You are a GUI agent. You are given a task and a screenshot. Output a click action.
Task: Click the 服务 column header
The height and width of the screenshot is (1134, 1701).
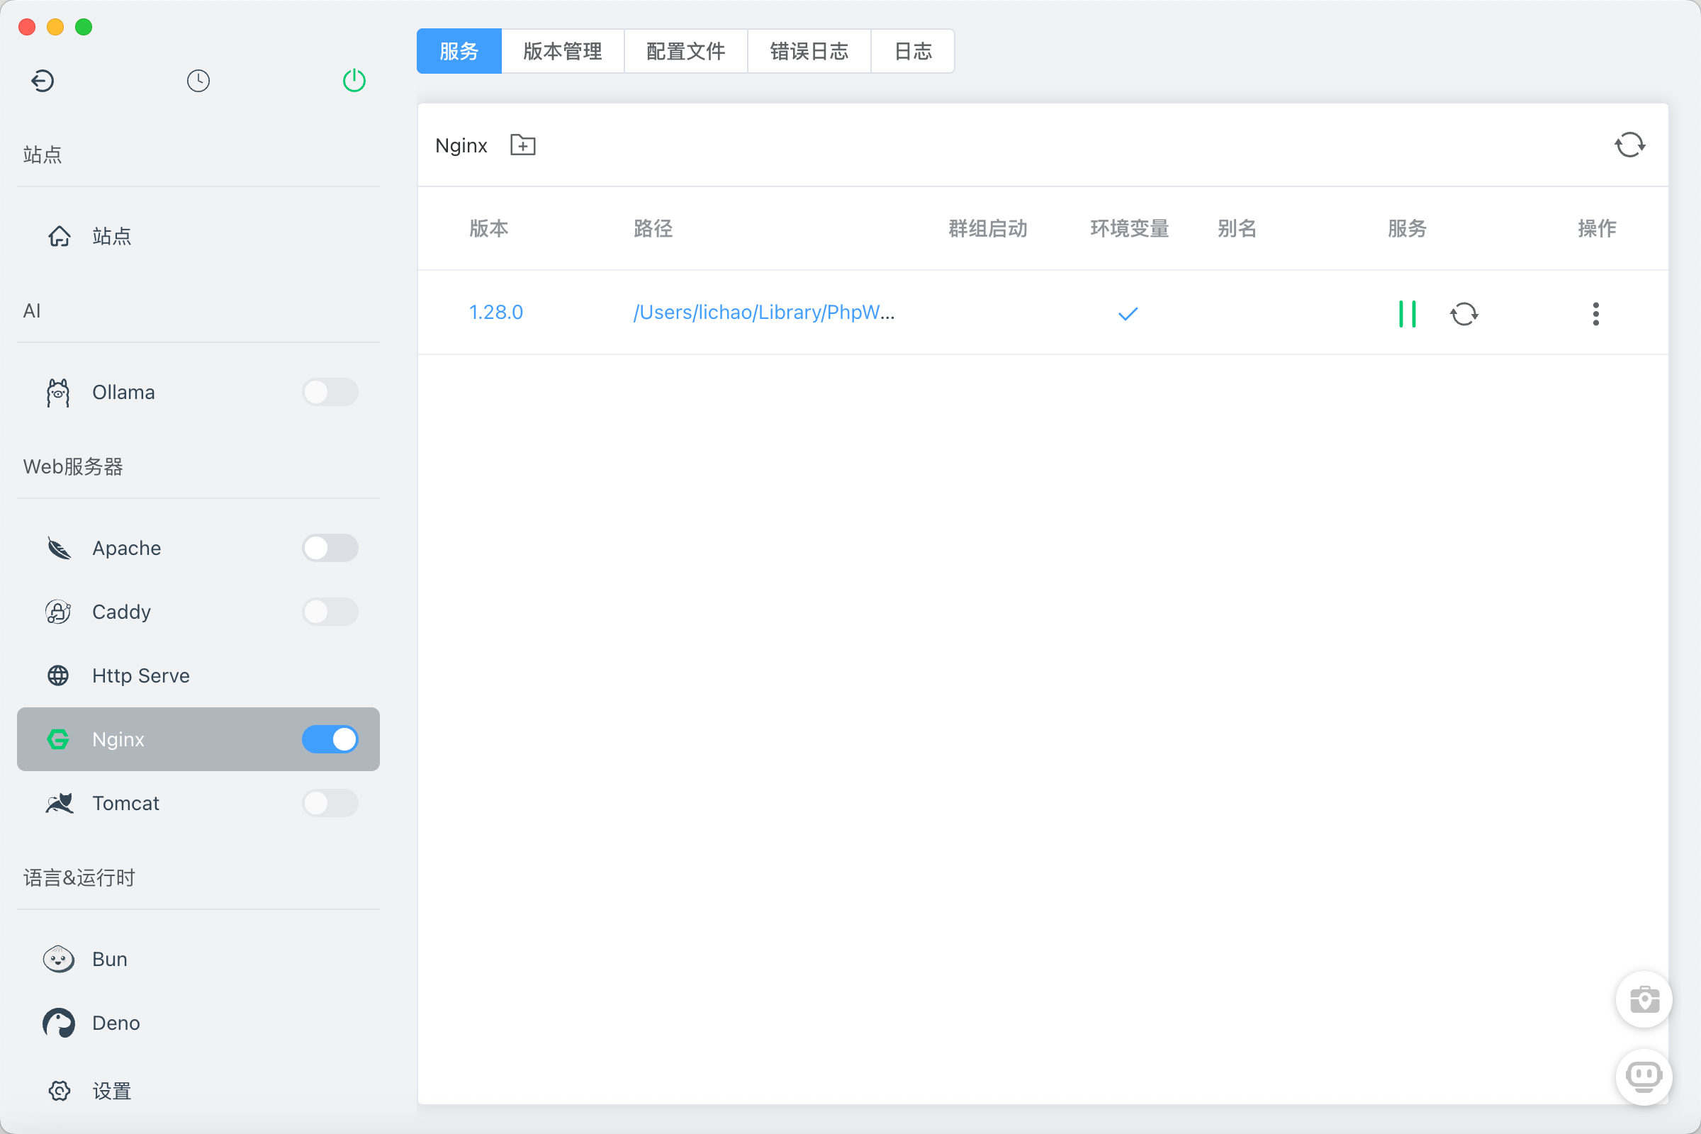pos(1407,228)
